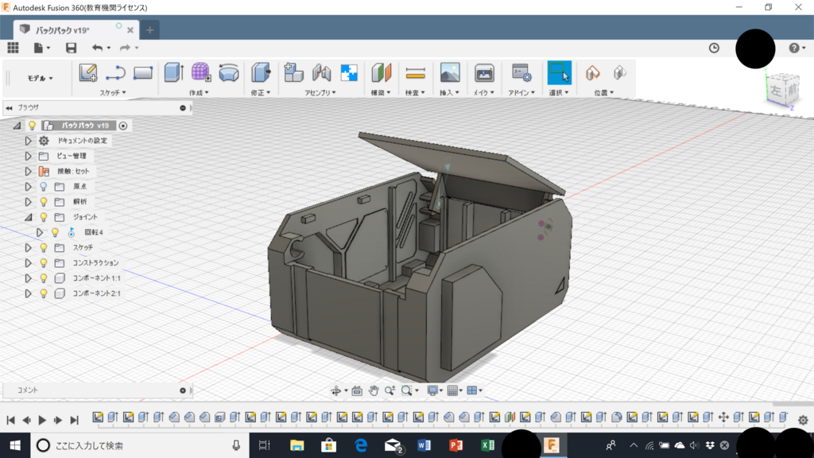Viewport: 814px width, 458px height.
Task: Start a new sketch with Create Sketch tool
Action: [x=87, y=72]
